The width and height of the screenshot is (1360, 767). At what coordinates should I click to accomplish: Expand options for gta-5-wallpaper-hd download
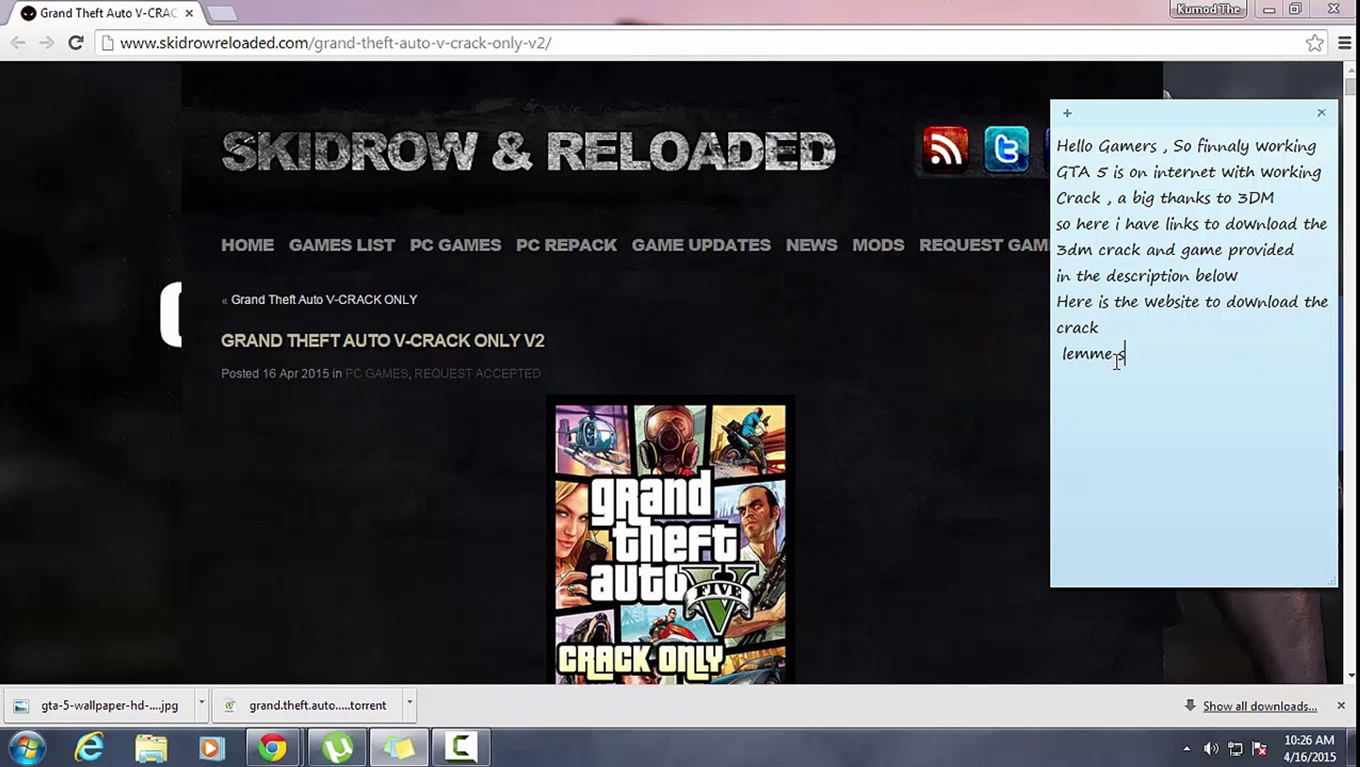click(x=201, y=705)
